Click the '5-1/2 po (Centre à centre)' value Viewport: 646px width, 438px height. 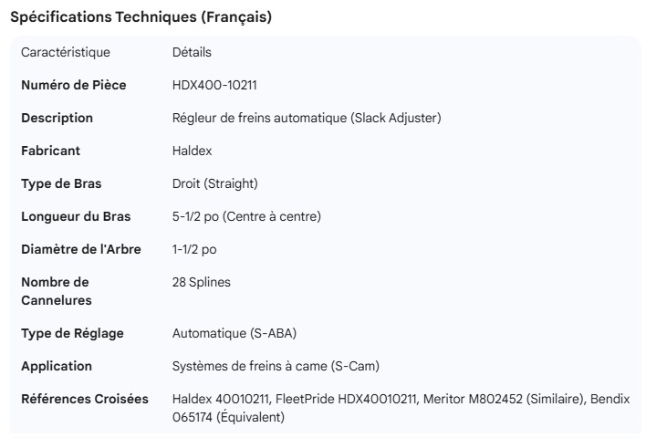click(x=246, y=216)
